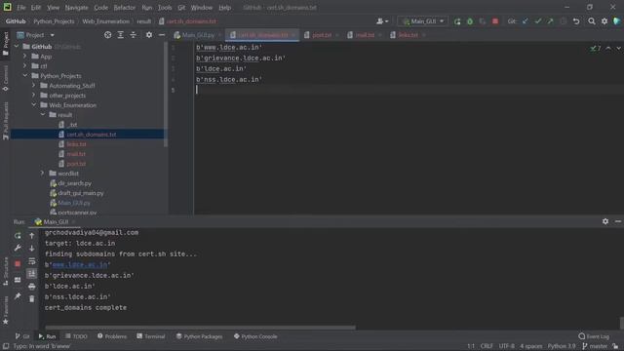Viewport: 624px width, 351px height.
Task: Open the Python Packages tool window
Action: coord(199,336)
